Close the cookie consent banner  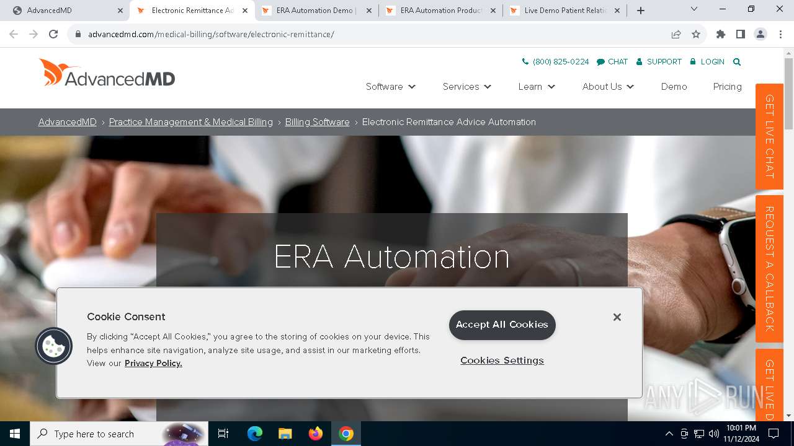click(617, 317)
